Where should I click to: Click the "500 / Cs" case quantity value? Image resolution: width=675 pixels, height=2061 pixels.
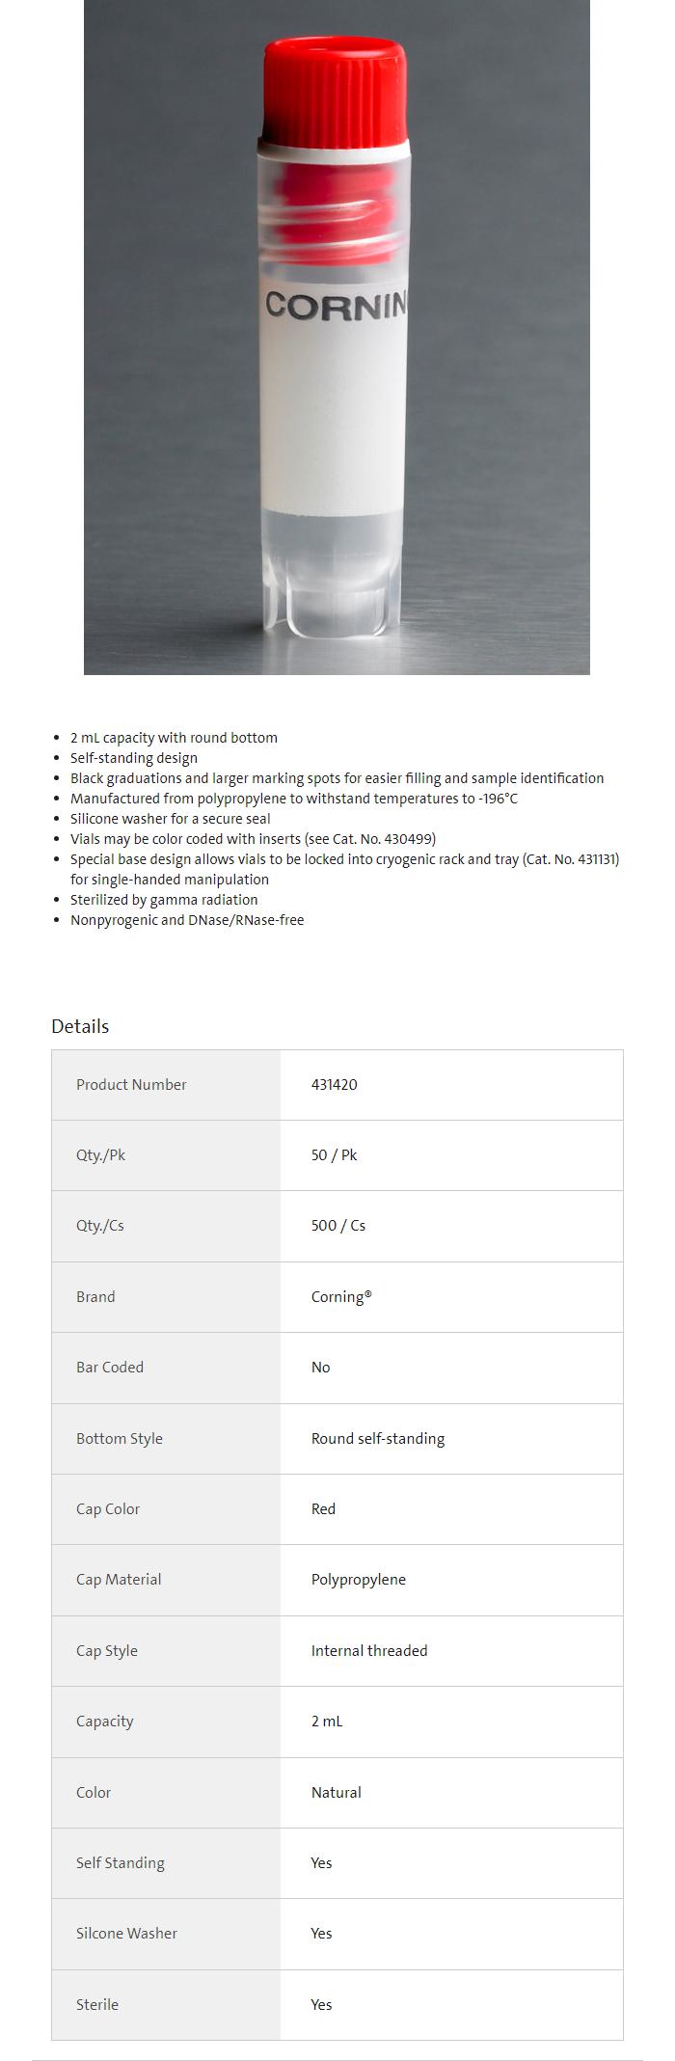point(337,1225)
